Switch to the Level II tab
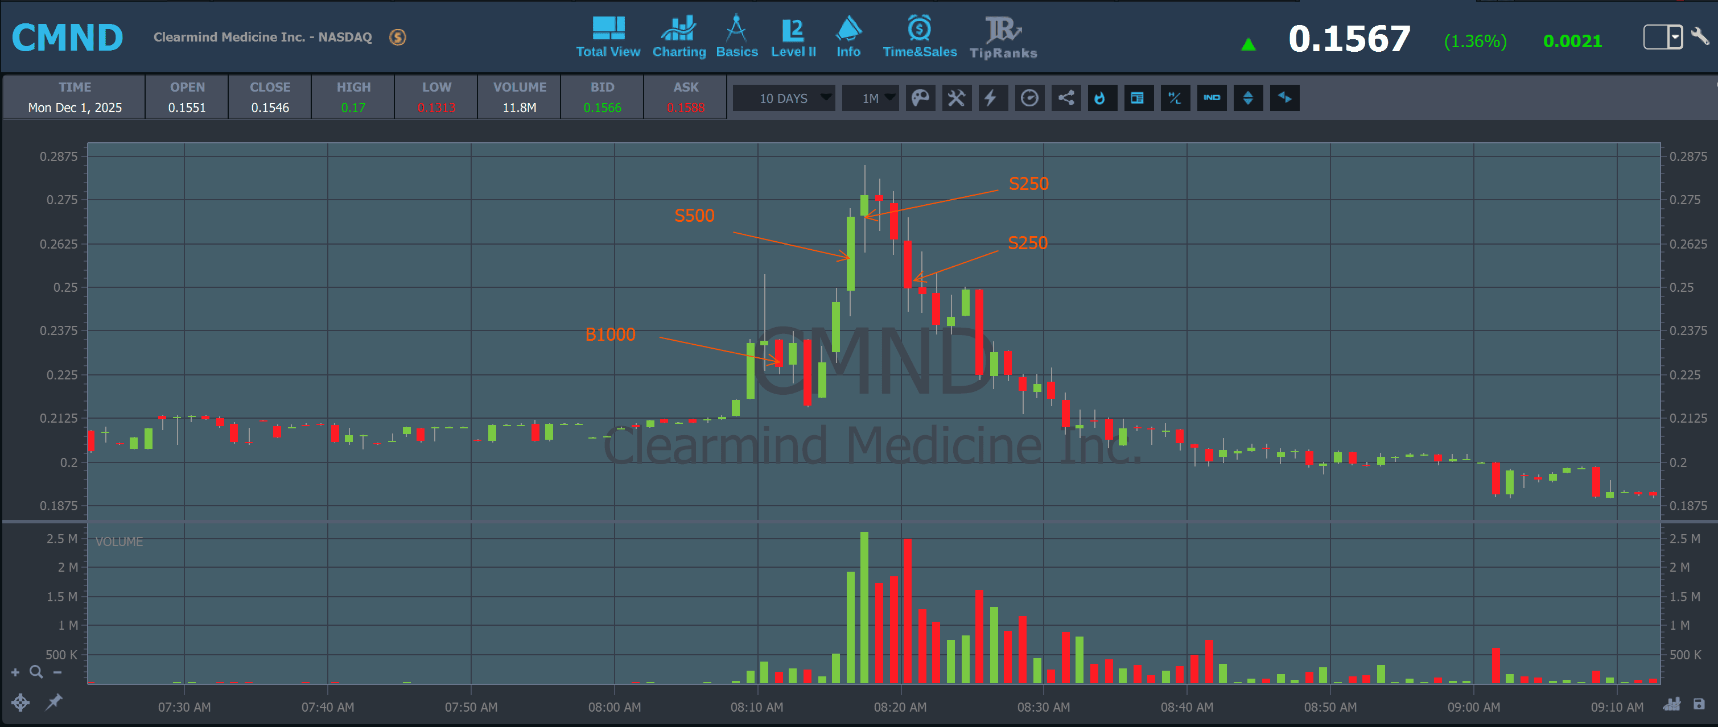The image size is (1718, 727). 793,38
